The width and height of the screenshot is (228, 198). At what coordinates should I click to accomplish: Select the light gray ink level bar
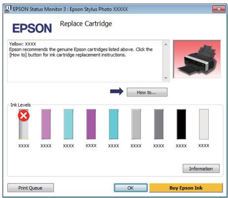136,124
